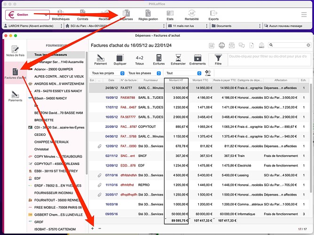Open the 'Tous les phases' dropdown
The height and width of the screenshot is (235, 314).
pos(144,73)
